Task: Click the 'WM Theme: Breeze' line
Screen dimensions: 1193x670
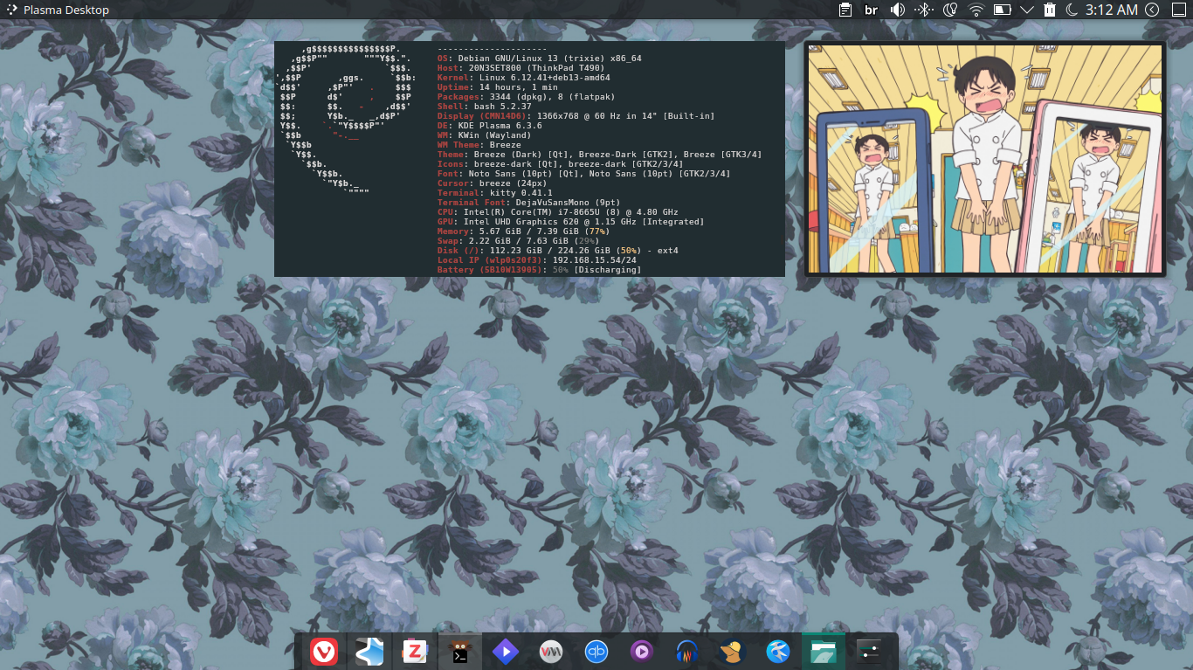Action: 479,145
